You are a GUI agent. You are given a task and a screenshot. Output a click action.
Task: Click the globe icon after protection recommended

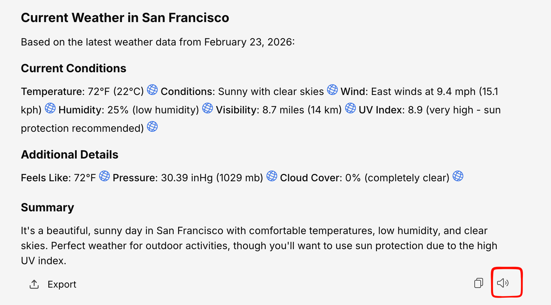[152, 126]
